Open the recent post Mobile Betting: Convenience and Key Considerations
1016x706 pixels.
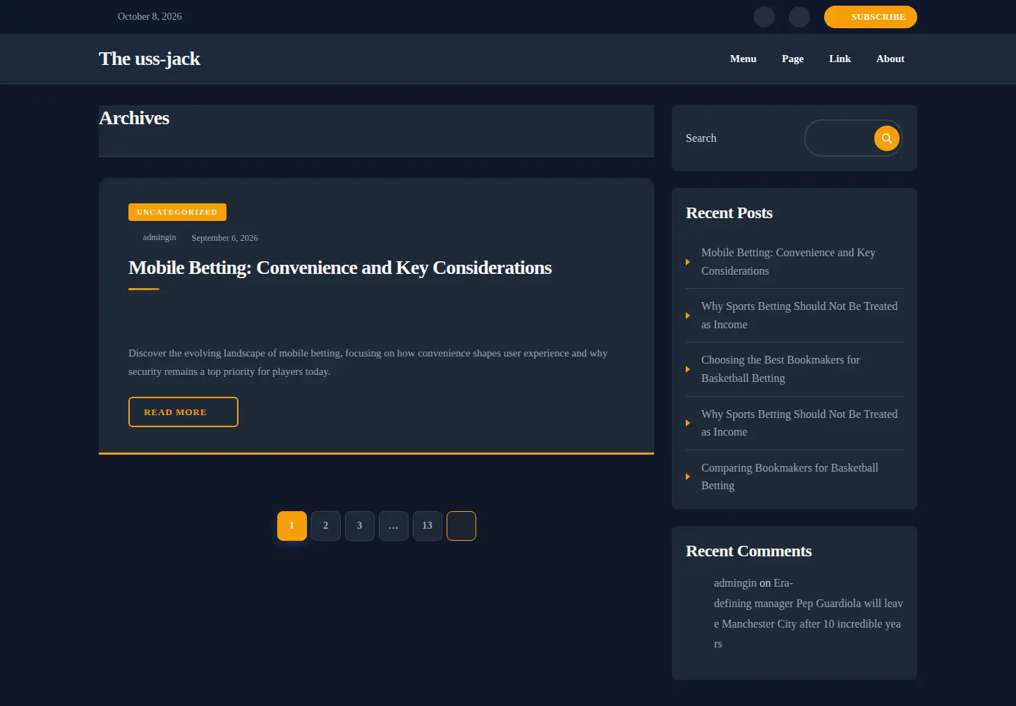point(788,262)
